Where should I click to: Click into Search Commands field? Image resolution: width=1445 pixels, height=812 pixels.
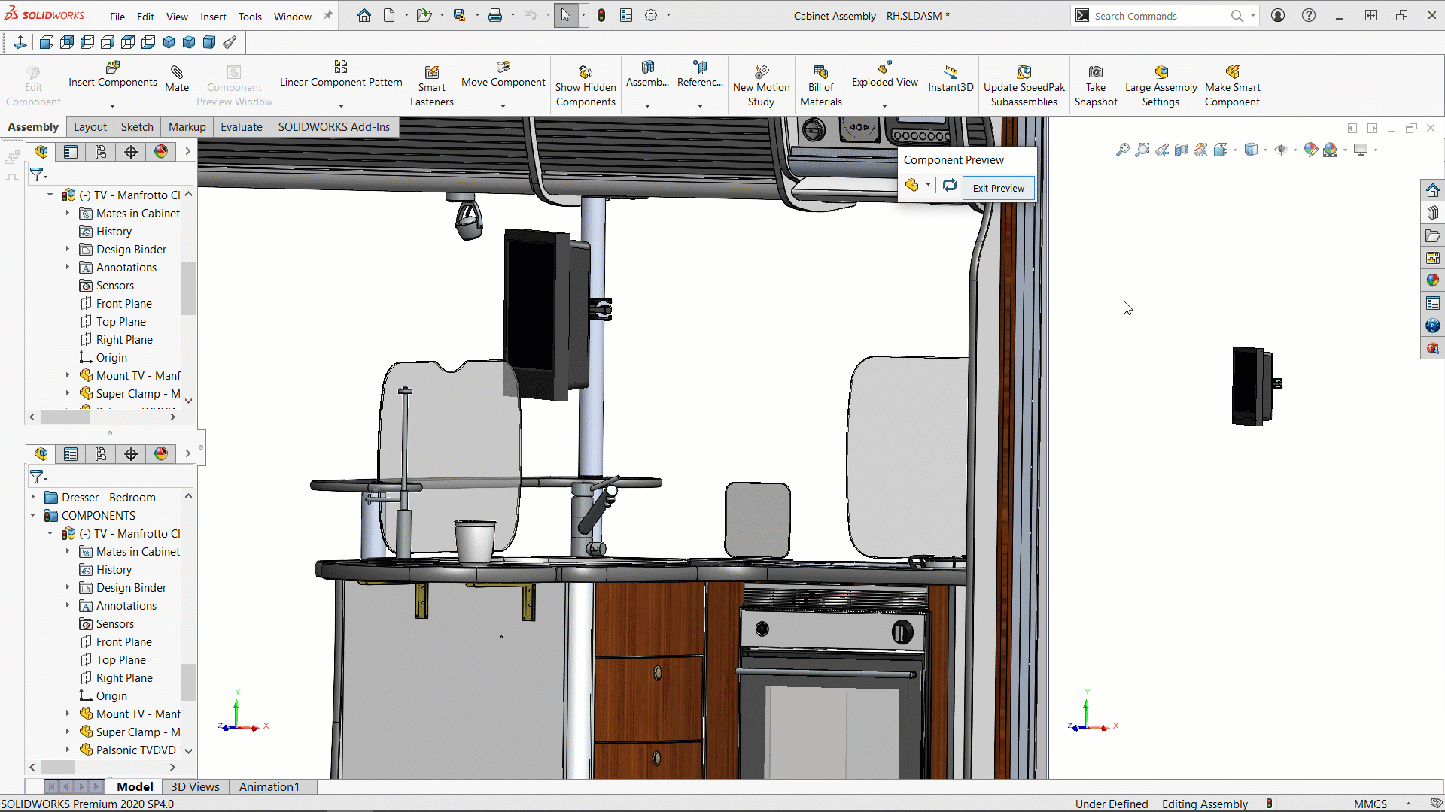[x=1159, y=16]
